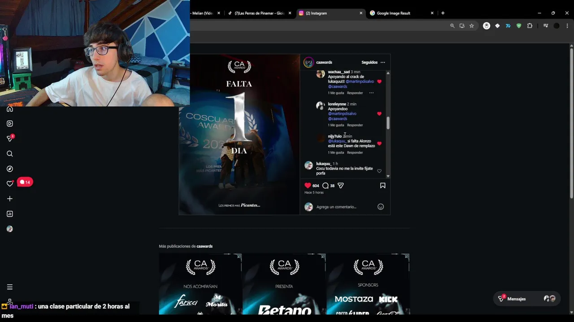Unlike the post using the red heart
Image resolution: width=574 pixels, height=322 pixels.
pos(308,186)
